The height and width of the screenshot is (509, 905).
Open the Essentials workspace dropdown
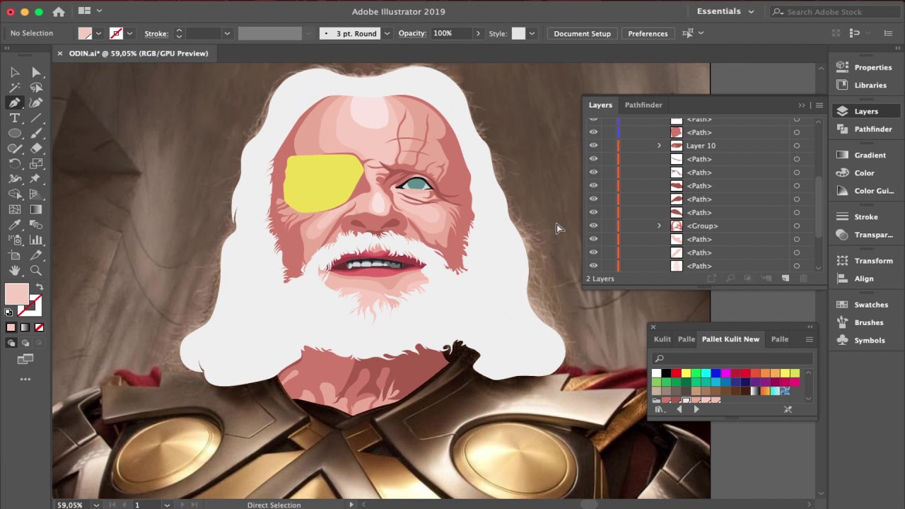[x=725, y=11]
